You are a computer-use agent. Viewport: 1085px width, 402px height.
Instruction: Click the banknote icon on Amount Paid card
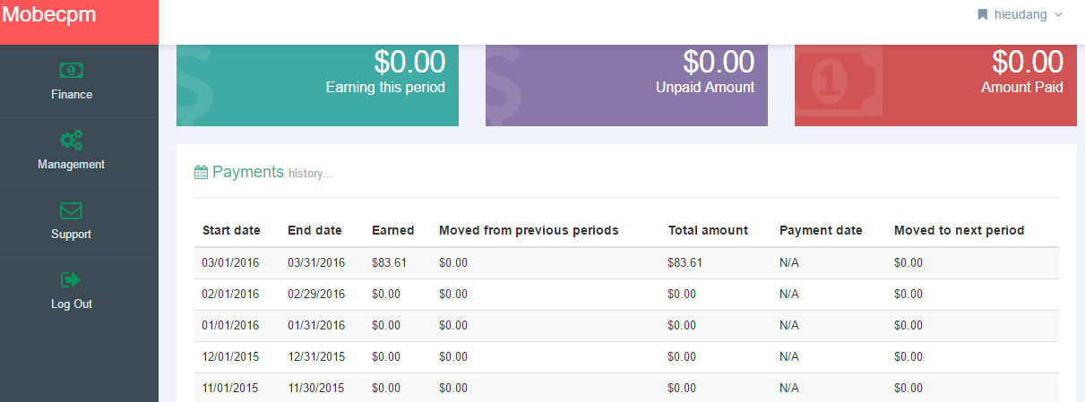[838, 82]
